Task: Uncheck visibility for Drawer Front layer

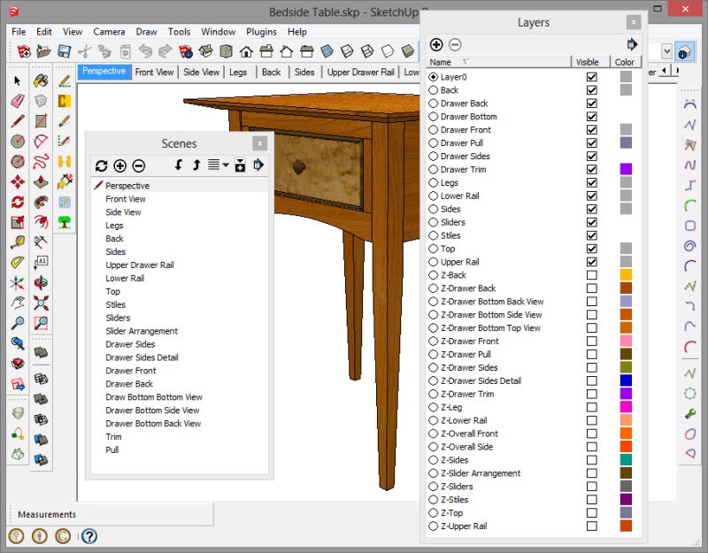Action: point(591,130)
